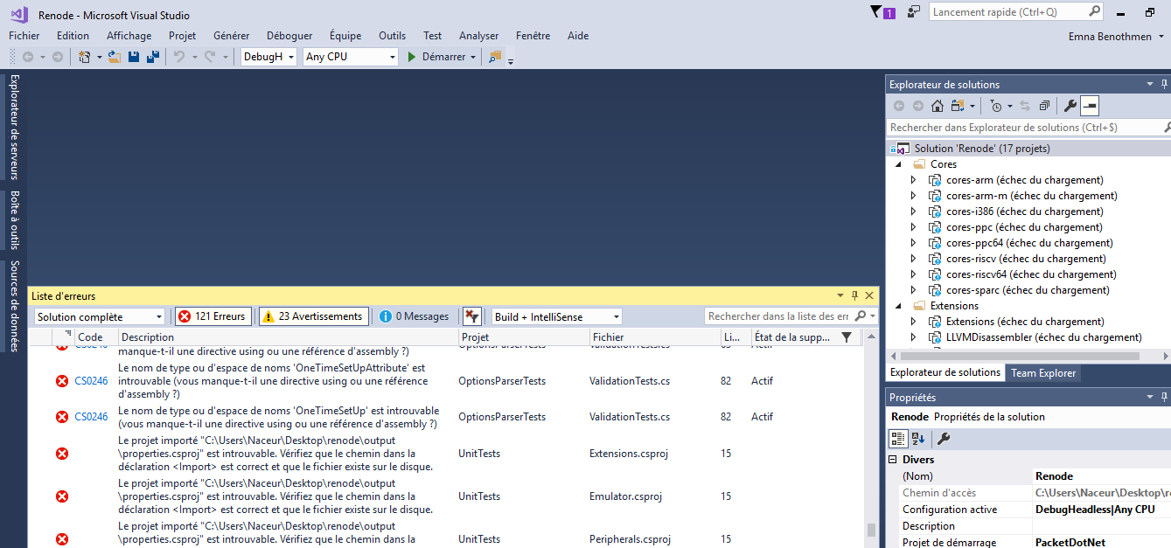The height and width of the screenshot is (548, 1171).
Task: Collapse the Cores folder
Action: point(898,164)
